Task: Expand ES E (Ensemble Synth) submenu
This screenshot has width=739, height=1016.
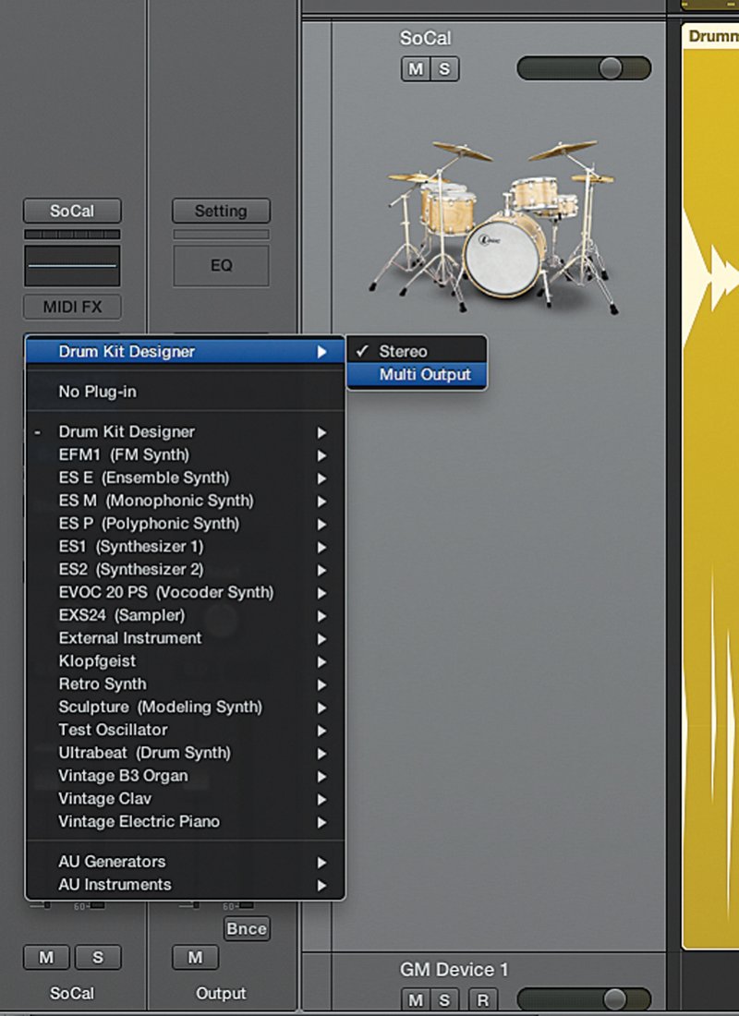Action: click(185, 478)
